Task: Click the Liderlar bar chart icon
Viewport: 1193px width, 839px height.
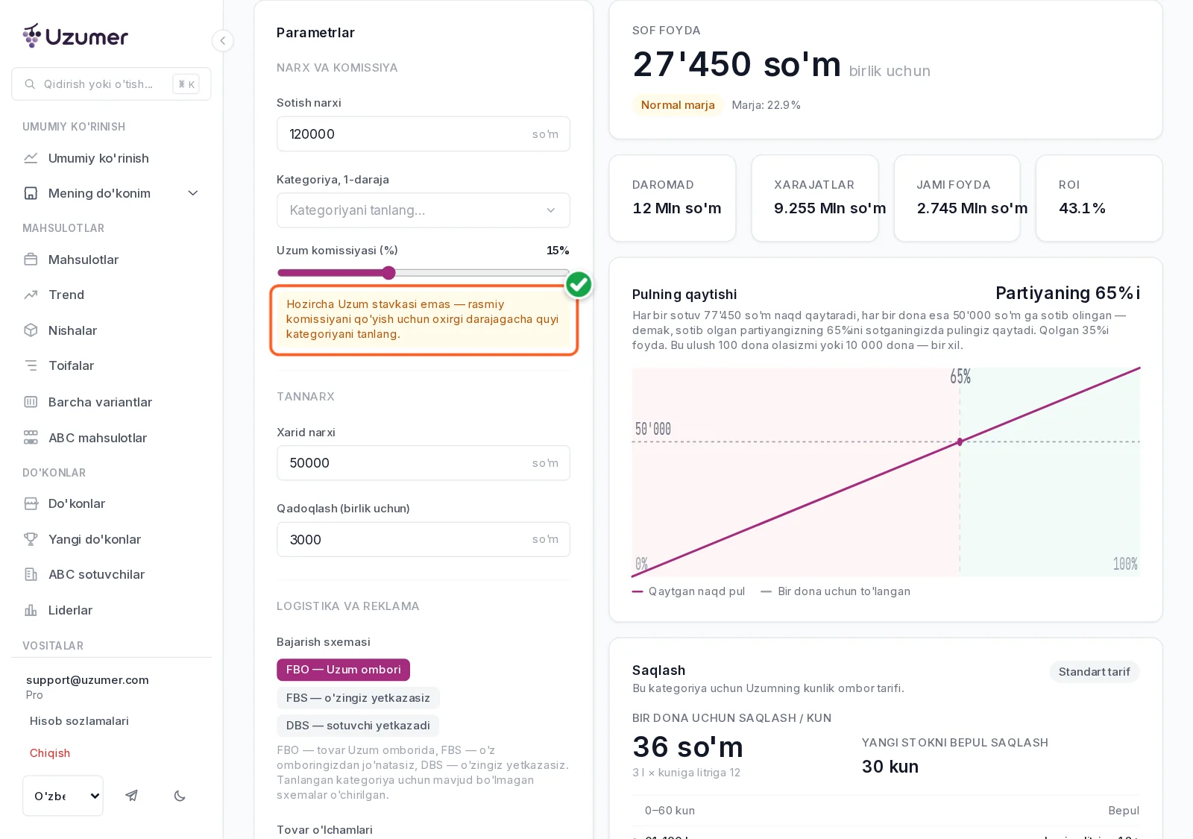Action: [31, 610]
